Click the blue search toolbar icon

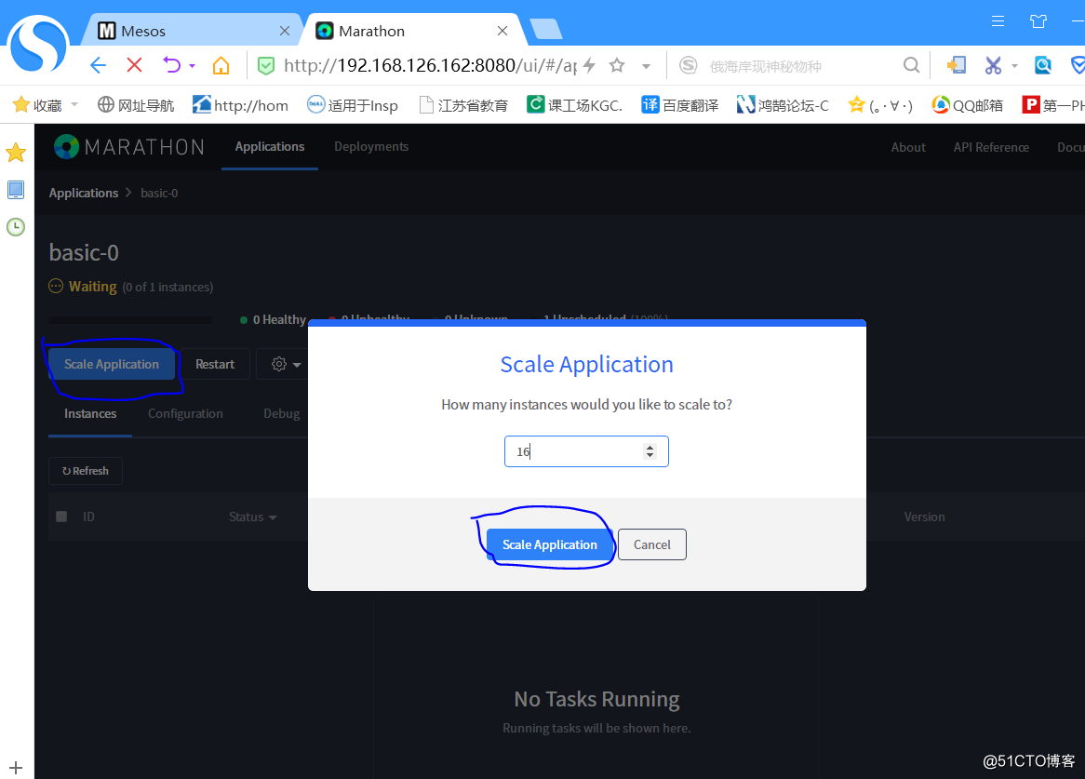point(1043,66)
